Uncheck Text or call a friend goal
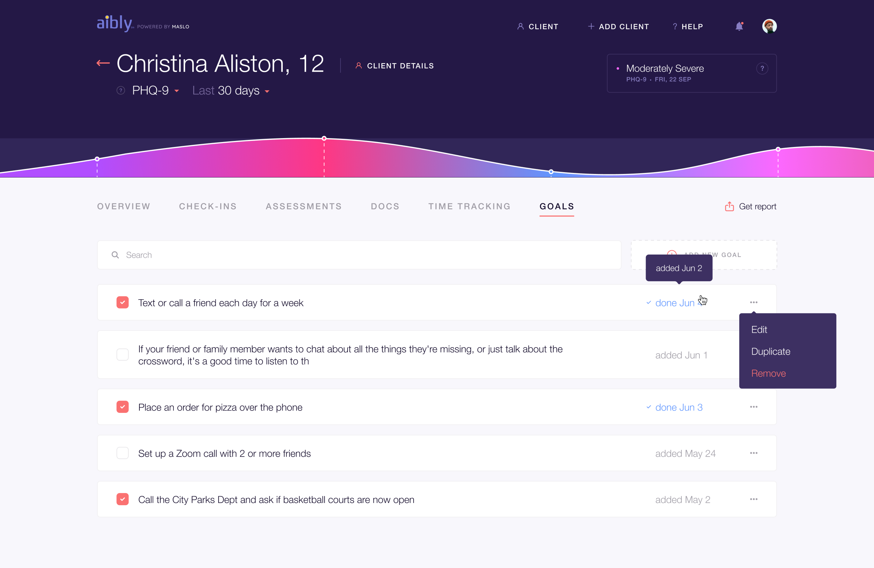The image size is (874, 568). tap(123, 302)
